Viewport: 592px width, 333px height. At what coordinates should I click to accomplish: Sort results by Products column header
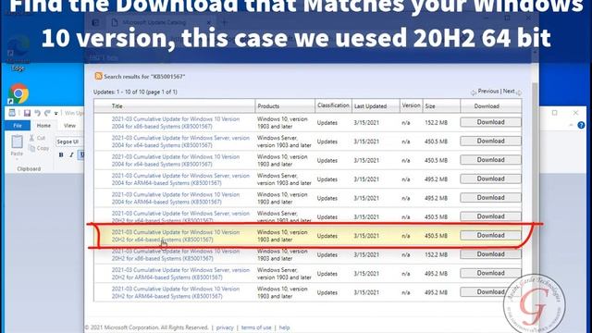[x=268, y=106]
